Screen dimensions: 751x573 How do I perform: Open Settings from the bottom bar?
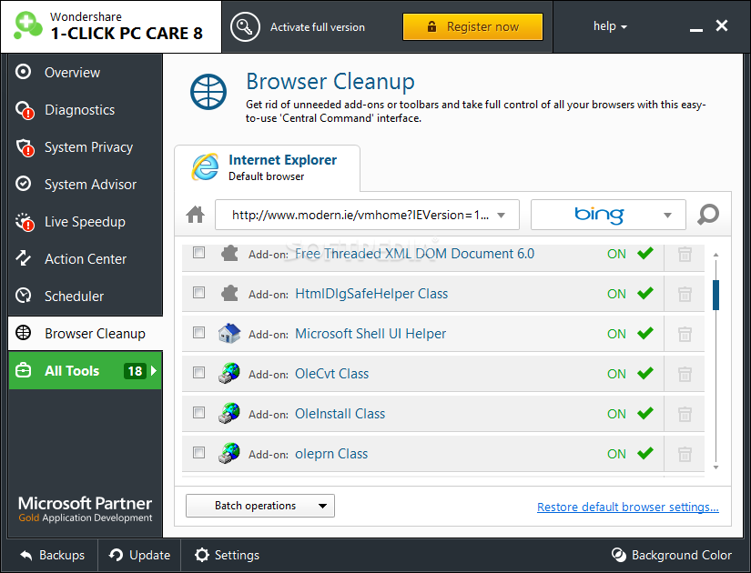pos(227,556)
